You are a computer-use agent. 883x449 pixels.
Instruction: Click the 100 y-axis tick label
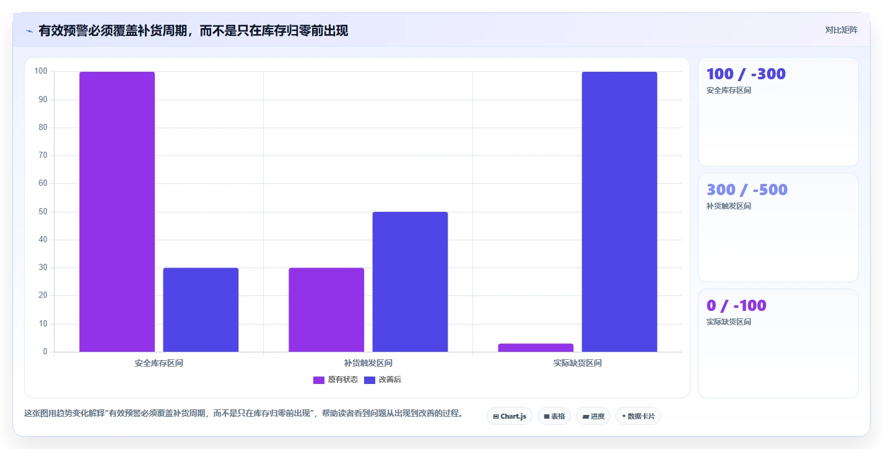[x=41, y=71]
